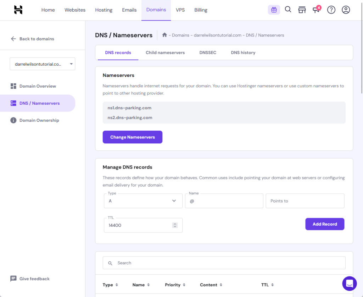Click the Add Record button
Image resolution: width=363 pixels, height=297 pixels.
(325, 224)
